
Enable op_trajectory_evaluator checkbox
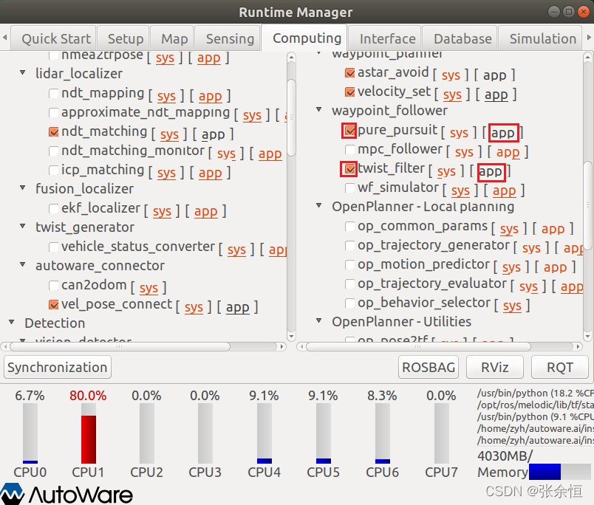350,284
